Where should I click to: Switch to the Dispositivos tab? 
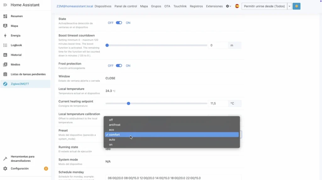pyautogui.click(x=103, y=6)
